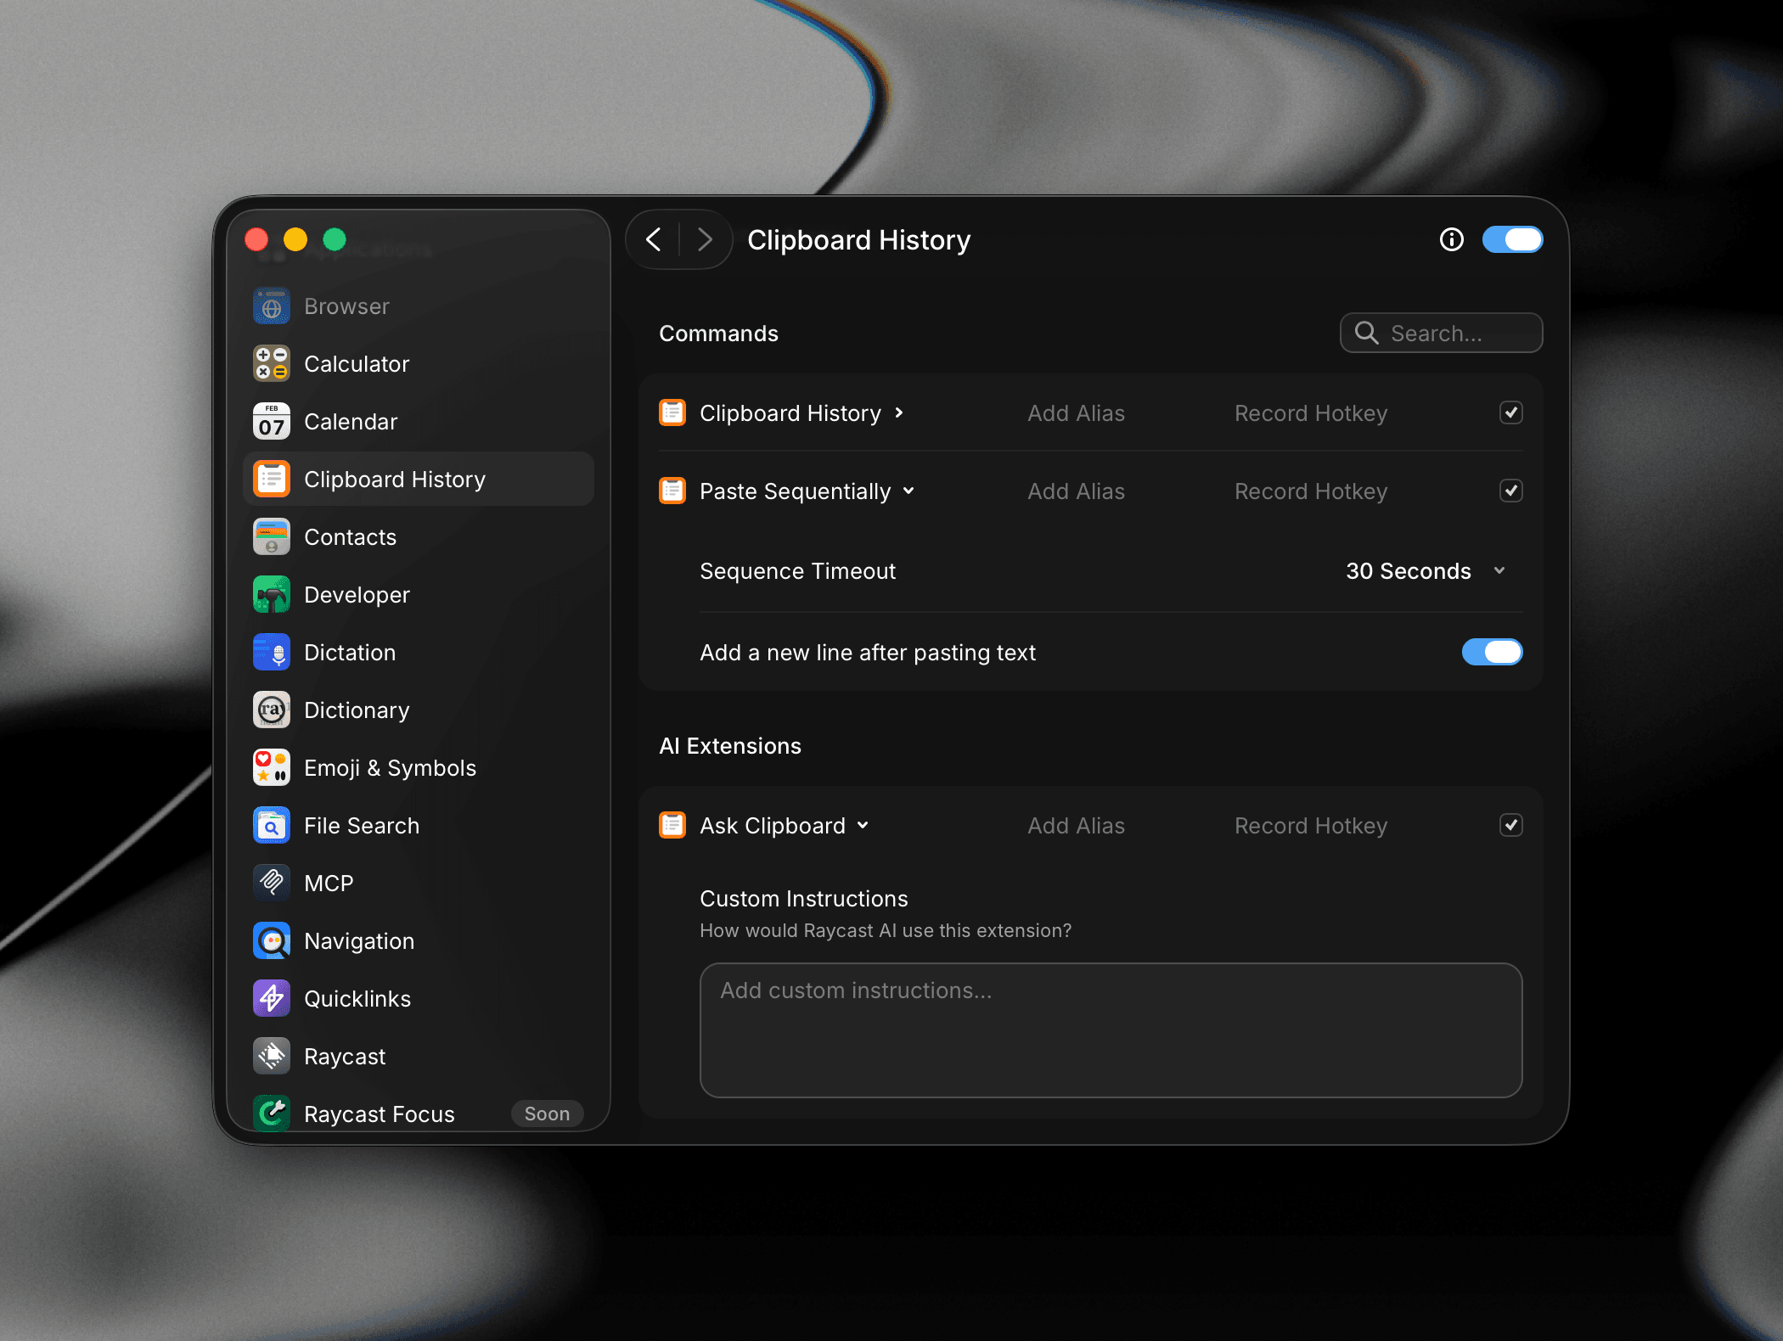Select Calculator in the sidebar
This screenshot has height=1341, width=1783.
click(x=419, y=364)
